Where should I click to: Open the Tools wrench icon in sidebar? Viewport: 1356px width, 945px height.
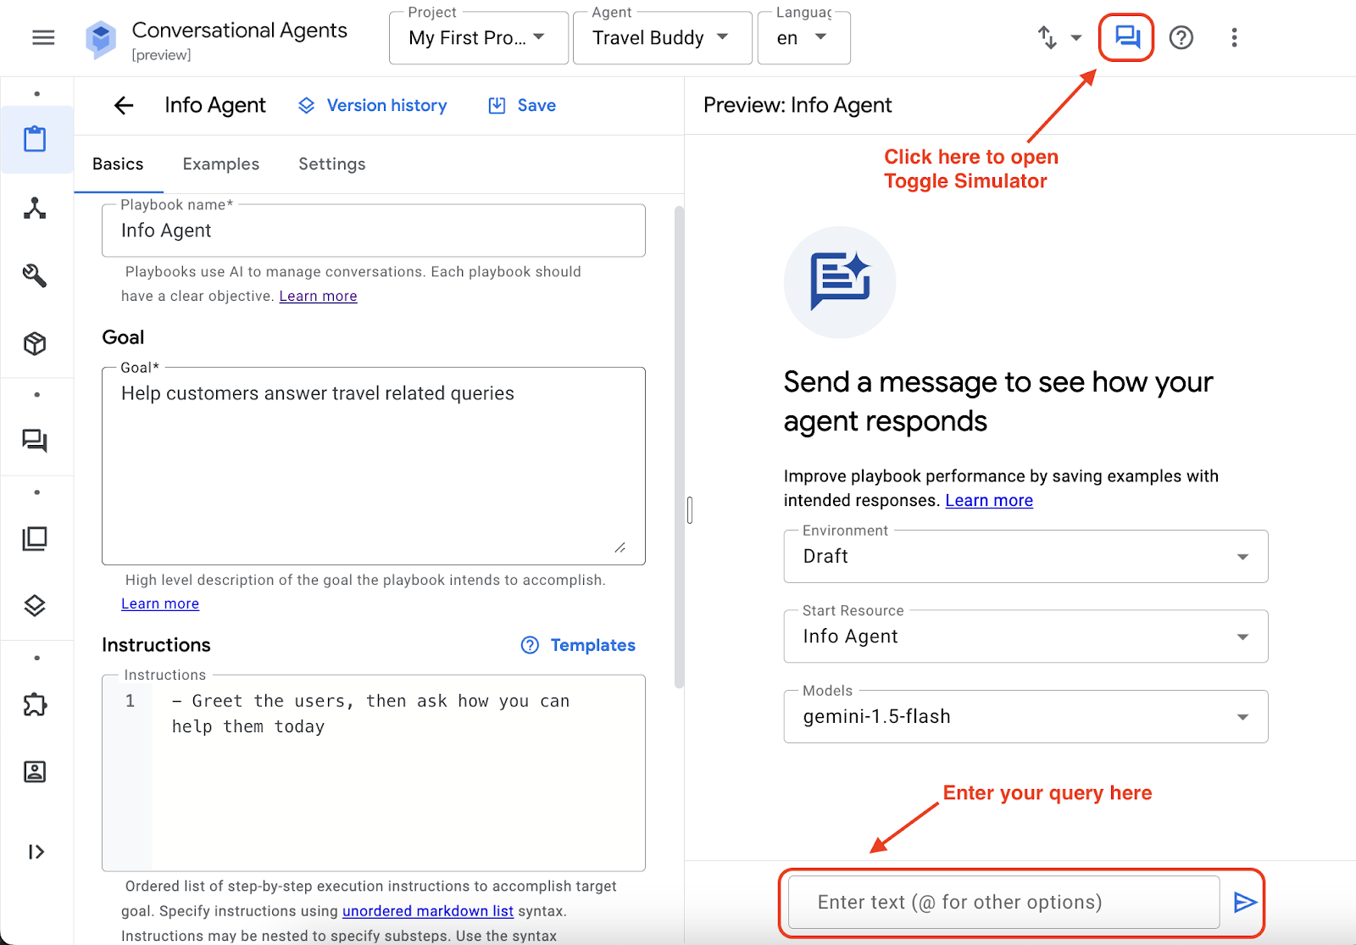pyautogui.click(x=35, y=275)
